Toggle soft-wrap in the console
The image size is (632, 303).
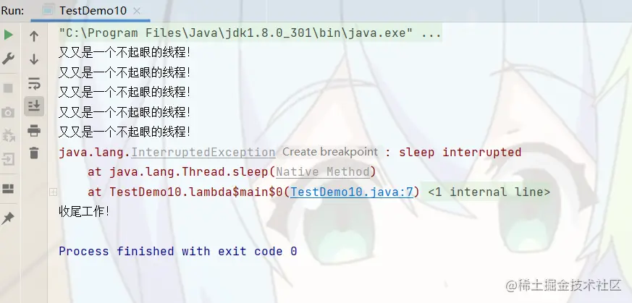(34, 83)
